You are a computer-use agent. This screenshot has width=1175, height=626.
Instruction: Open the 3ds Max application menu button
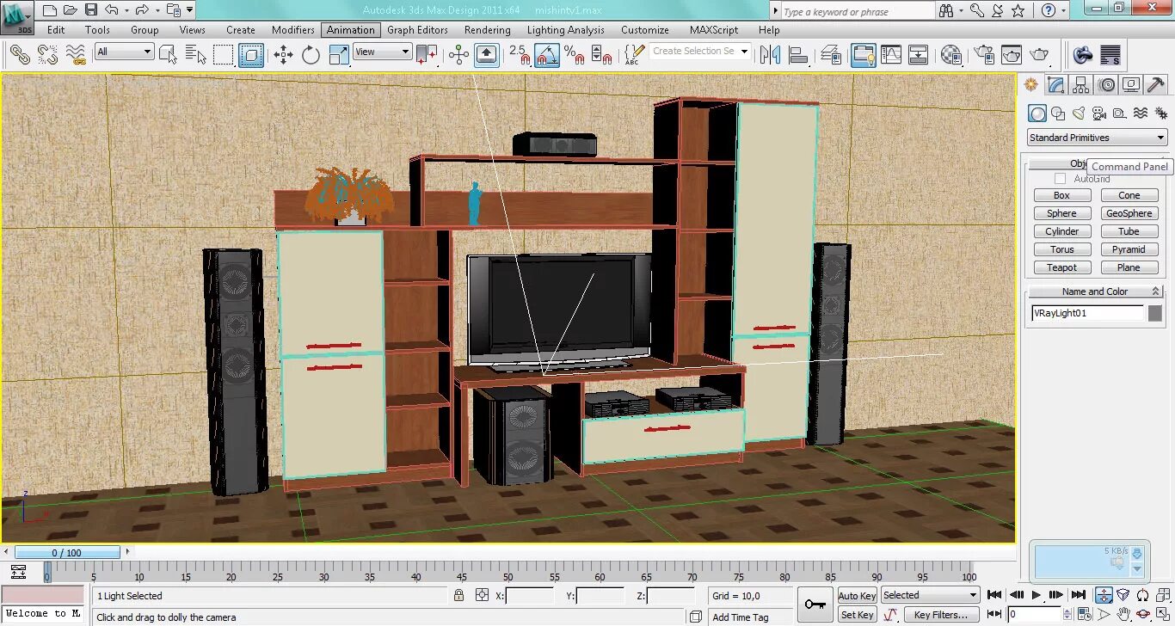(x=17, y=17)
